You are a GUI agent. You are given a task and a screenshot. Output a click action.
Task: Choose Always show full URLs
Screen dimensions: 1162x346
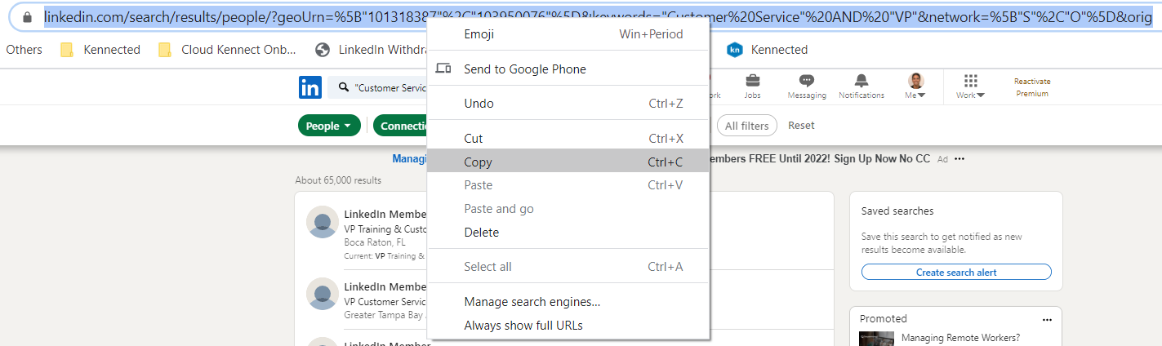568,326
